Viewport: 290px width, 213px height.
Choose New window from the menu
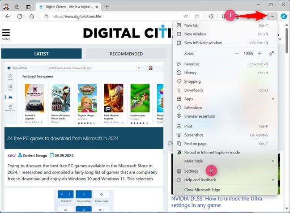pos(225,34)
